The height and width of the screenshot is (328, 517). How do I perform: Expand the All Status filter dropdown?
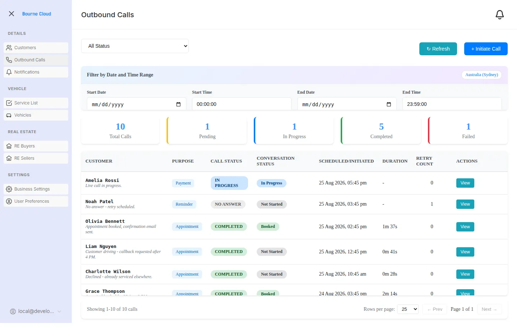(x=135, y=46)
